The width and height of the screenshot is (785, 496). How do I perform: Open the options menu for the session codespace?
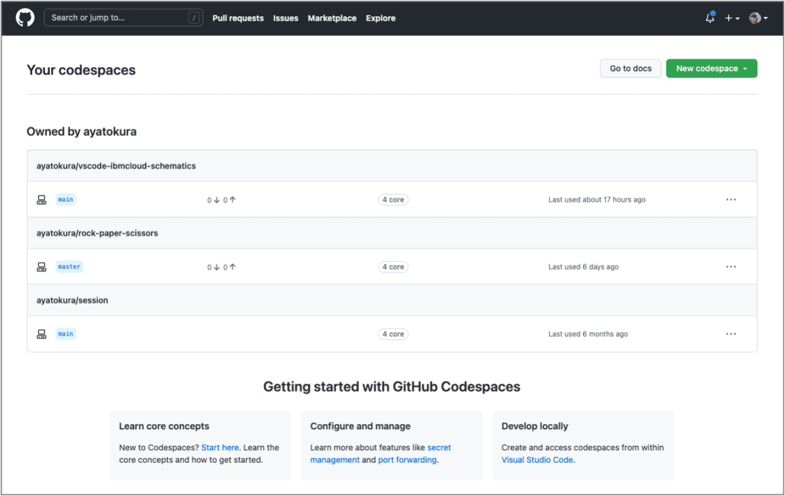[x=731, y=333]
